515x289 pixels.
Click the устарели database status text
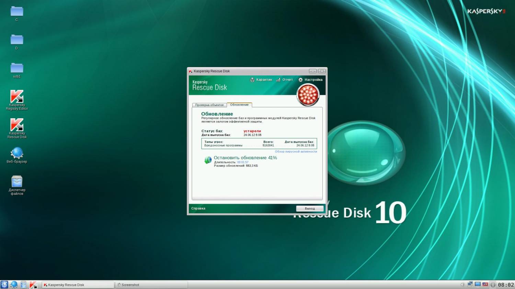252,131
